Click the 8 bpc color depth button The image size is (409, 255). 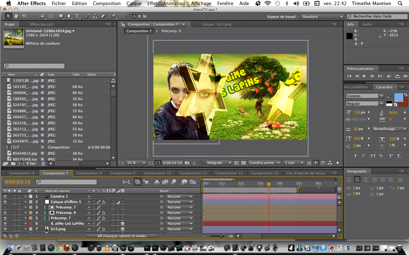coord(31,163)
